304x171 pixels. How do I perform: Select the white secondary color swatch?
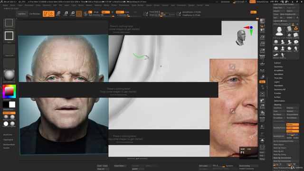(x=12, y=104)
